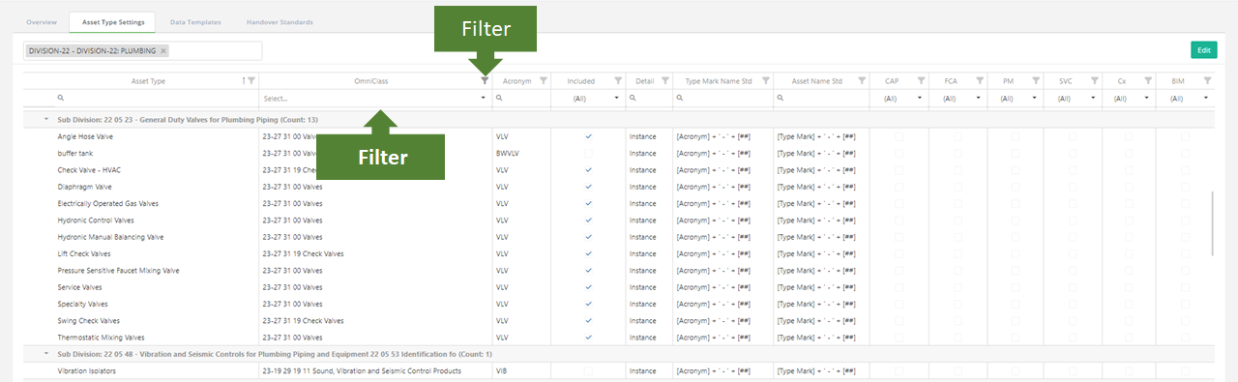Click the green Edit button

tap(1203, 50)
